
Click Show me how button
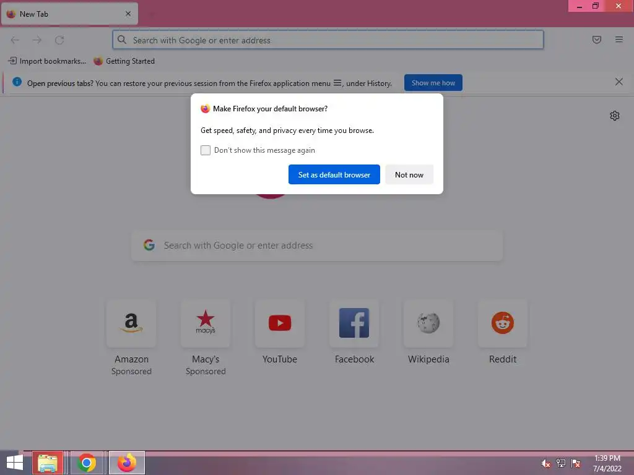pyautogui.click(x=433, y=83)
